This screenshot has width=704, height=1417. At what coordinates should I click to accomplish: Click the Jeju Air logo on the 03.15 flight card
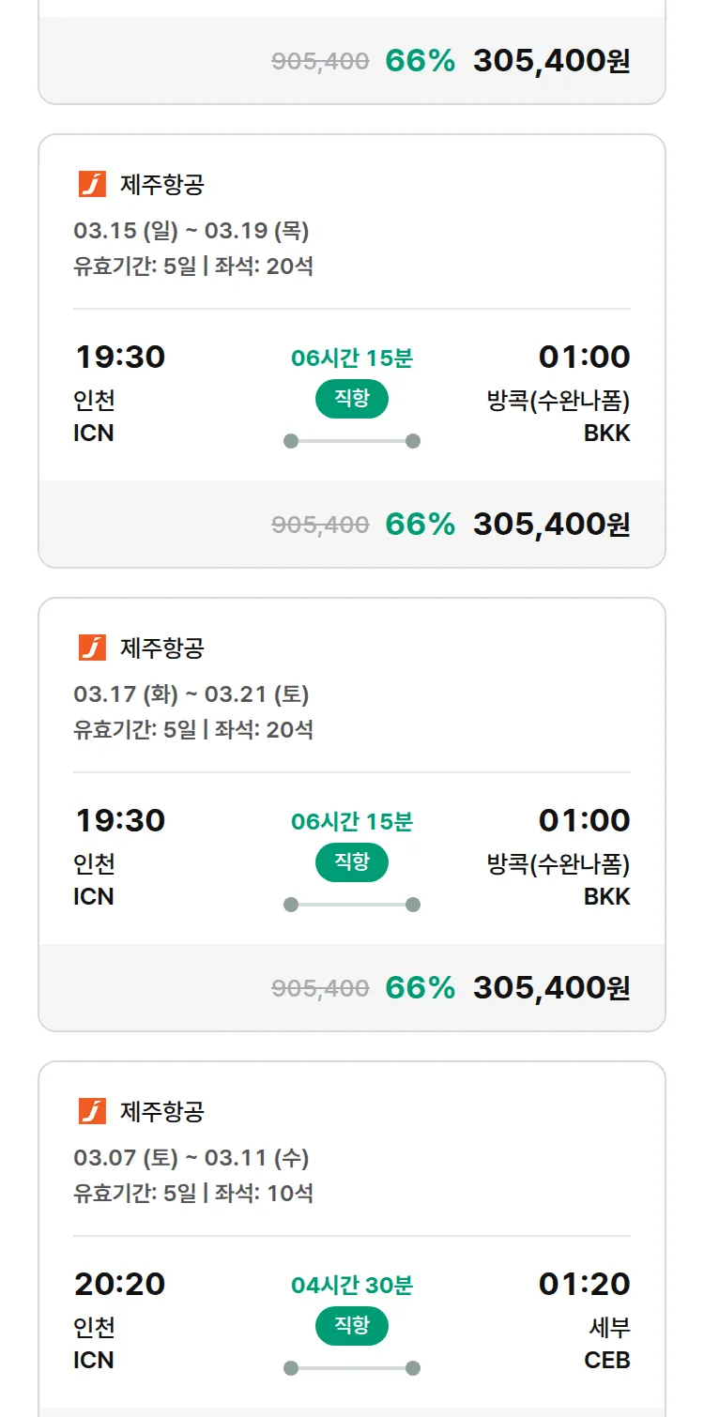(92, 184)
